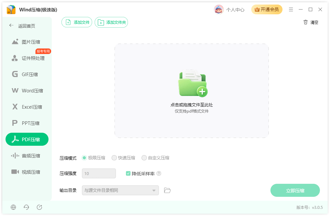Click the 立即压缩 button
Screen dimensions: 330x216
point(295,190)
